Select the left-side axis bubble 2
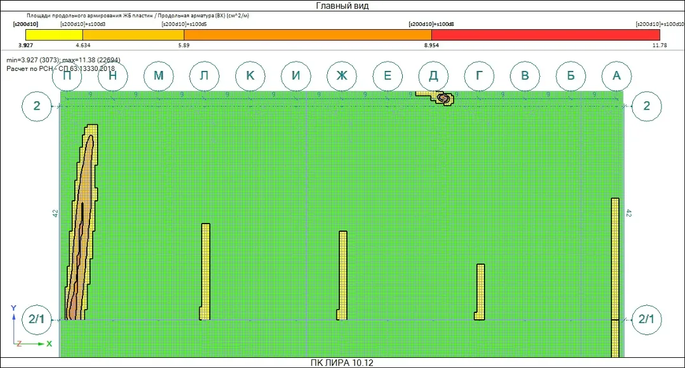Image resolution: width=685 pixels, height=368 pixels. [x=37, y=106]
